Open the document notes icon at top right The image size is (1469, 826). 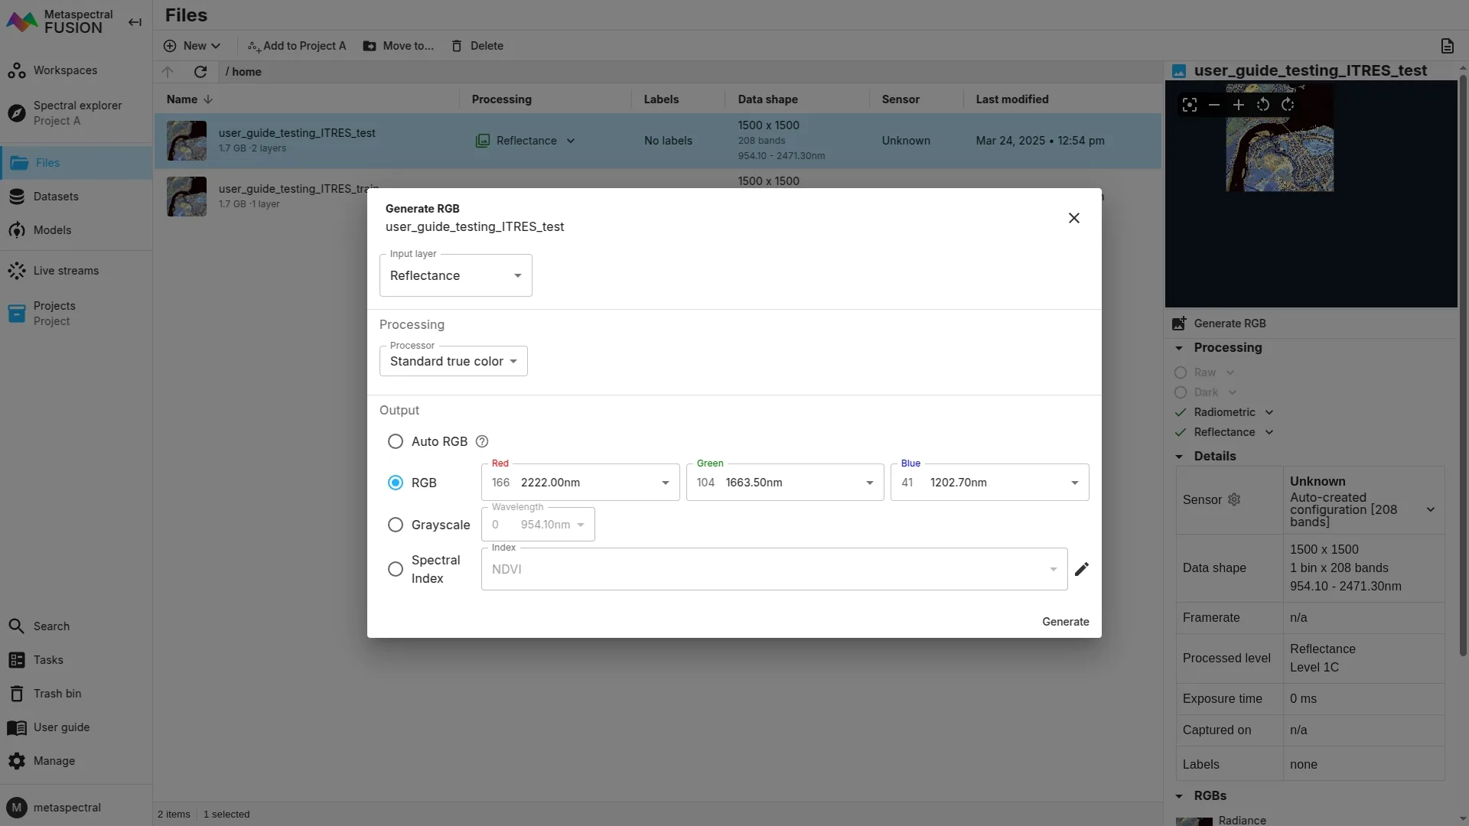(x=1447, y=46)
